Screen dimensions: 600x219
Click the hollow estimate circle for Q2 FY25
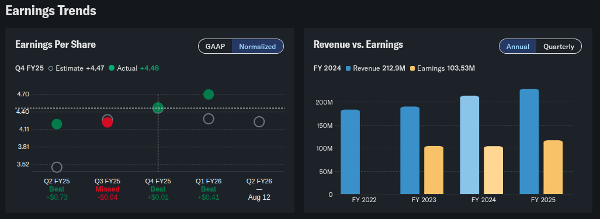coord(57,167)
